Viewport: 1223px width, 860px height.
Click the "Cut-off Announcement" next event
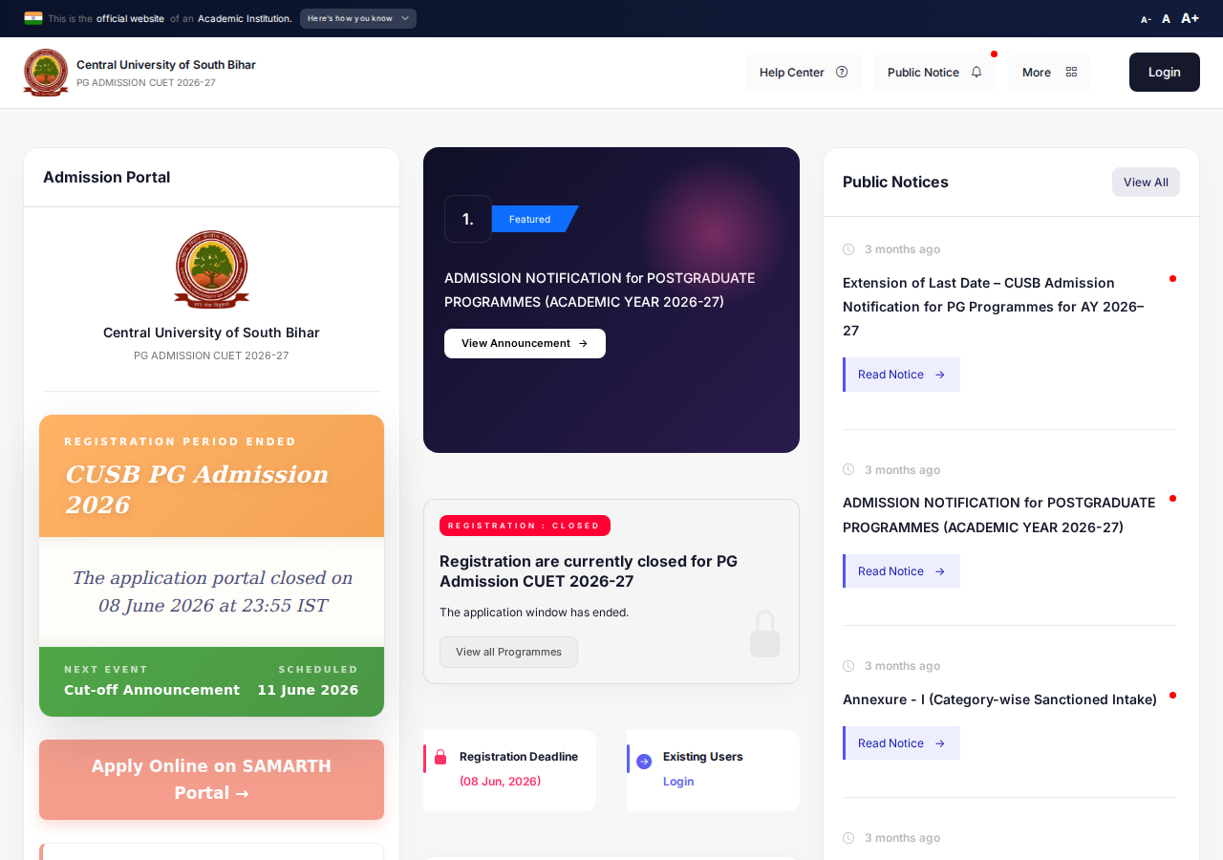point(152,690)
